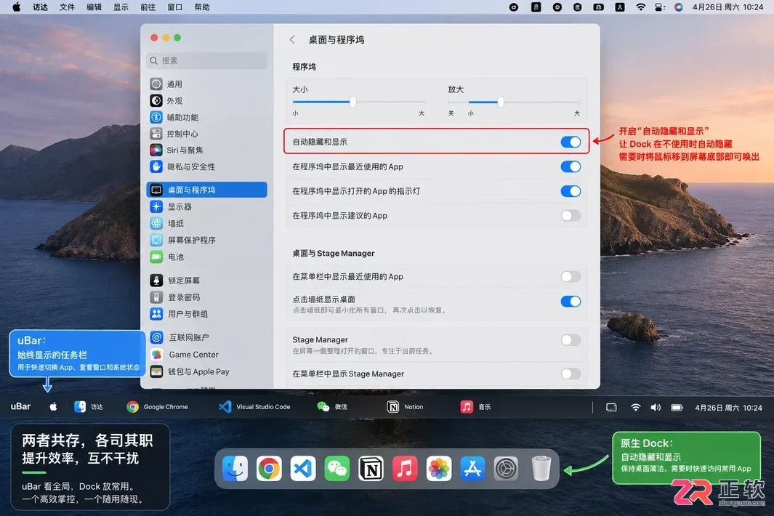The height and width of the screenshot is (516, 774).
Task: Select 通用 in the settings sidebar
Action: point(207,84)
